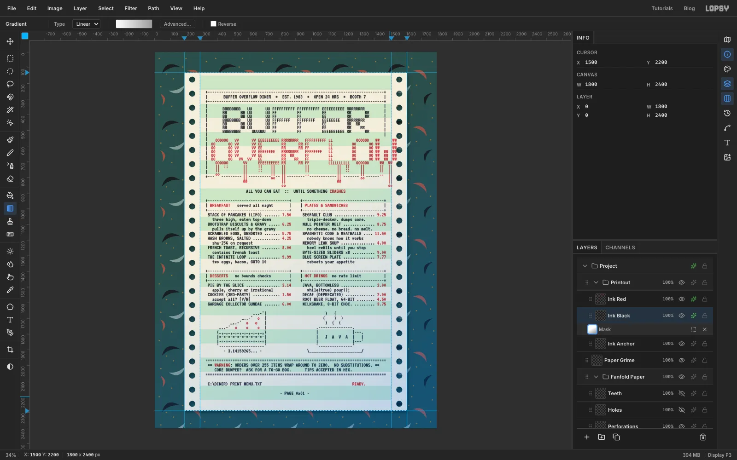Open the Tutorials link

pyautogui.click(x=662, y=8)
